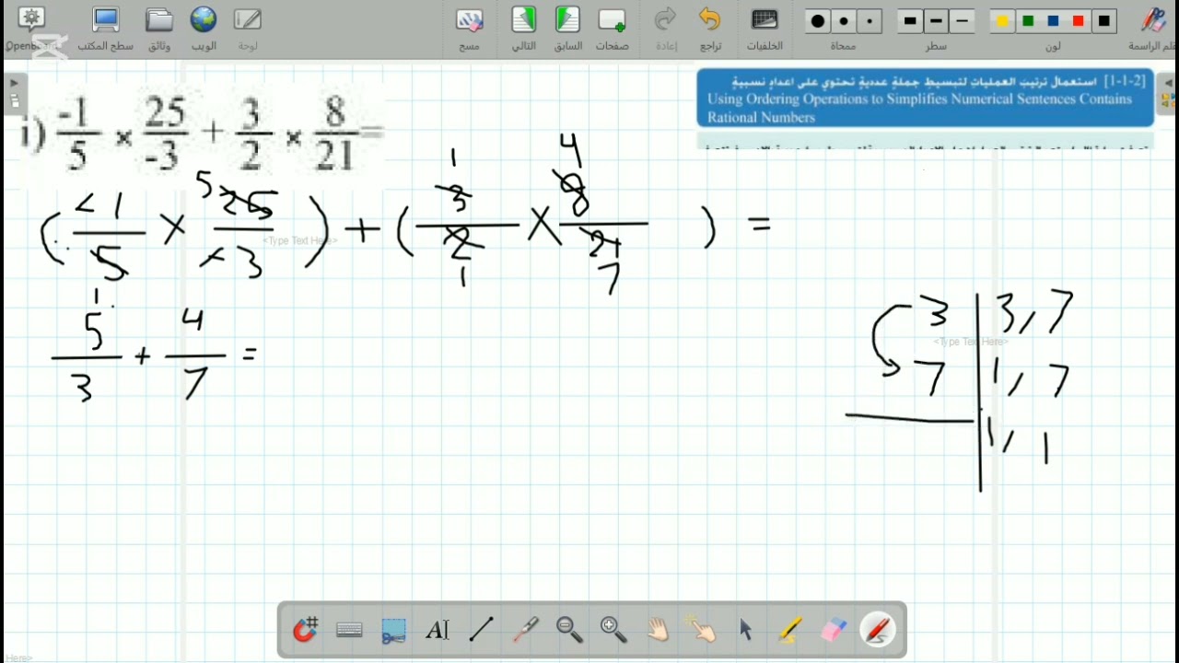Select the Line drawing tool
The width and height of the screenshot is (1179, 663).
(482, 630)
